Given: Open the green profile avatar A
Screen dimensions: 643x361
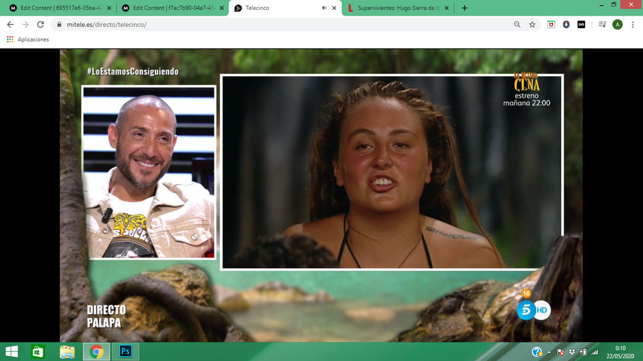Looking at the screenshot, I should point(617,24).
